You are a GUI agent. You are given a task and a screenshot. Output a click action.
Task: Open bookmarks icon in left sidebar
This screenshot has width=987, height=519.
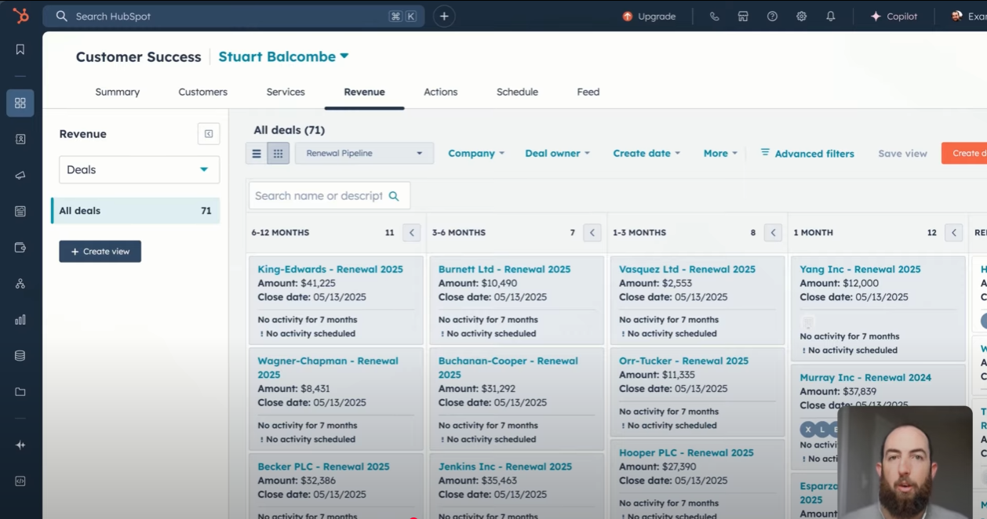pos(20,49)
